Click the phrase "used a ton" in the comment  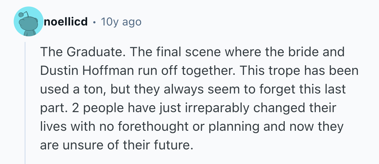point(74,89)
